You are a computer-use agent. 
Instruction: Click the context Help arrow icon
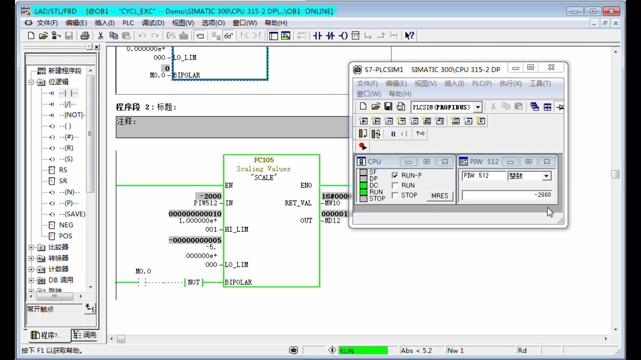410,36
